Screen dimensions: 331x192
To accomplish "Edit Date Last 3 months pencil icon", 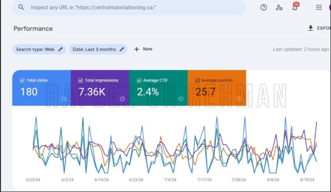I will 121,49.
